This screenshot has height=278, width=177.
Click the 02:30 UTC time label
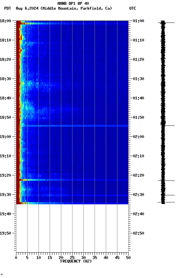click(139, 195)
